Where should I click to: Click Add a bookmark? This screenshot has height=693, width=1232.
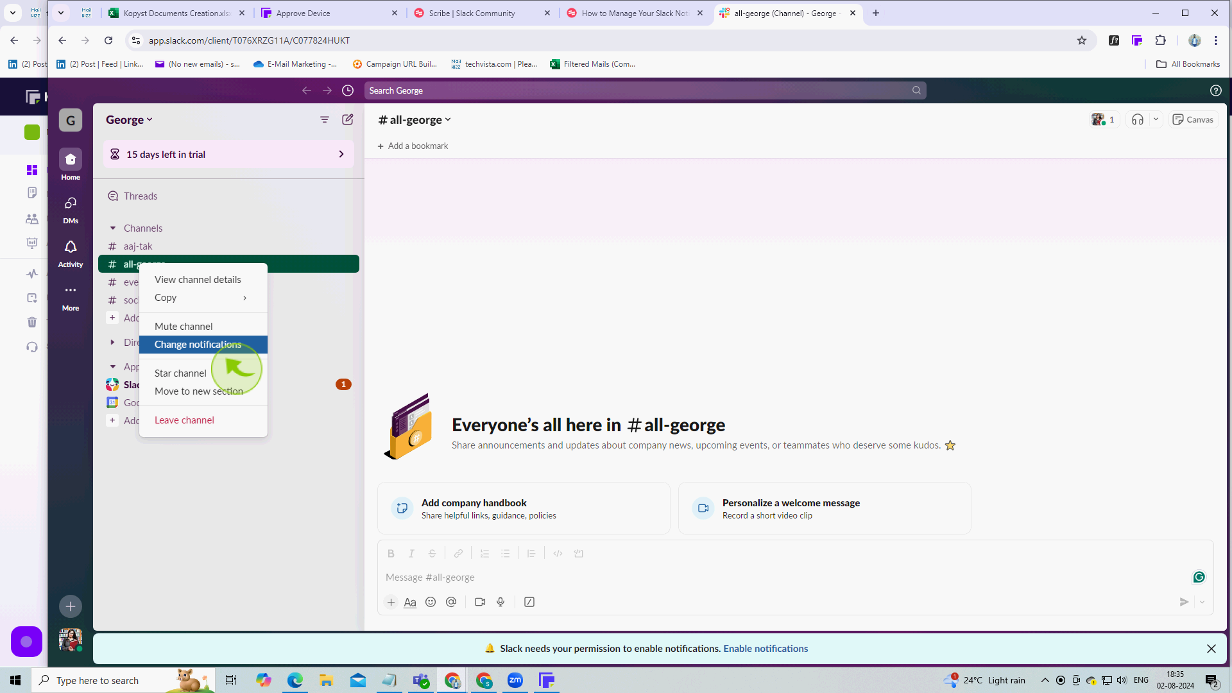[413, 146]
